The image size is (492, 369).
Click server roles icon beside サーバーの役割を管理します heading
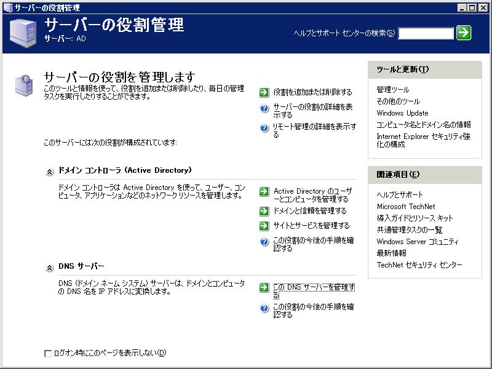coord(24,85)
